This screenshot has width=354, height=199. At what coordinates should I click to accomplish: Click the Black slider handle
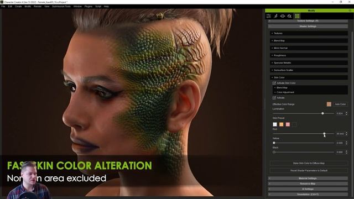pyautogui.click(x=274, y=152)
